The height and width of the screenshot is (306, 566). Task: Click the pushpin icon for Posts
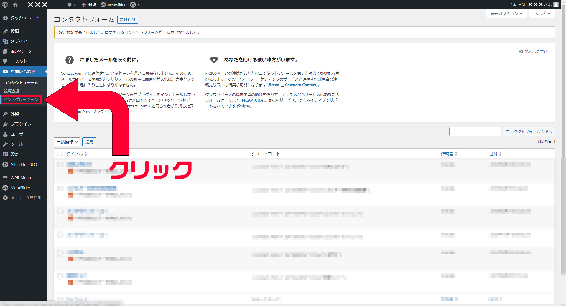coord(5,31)
